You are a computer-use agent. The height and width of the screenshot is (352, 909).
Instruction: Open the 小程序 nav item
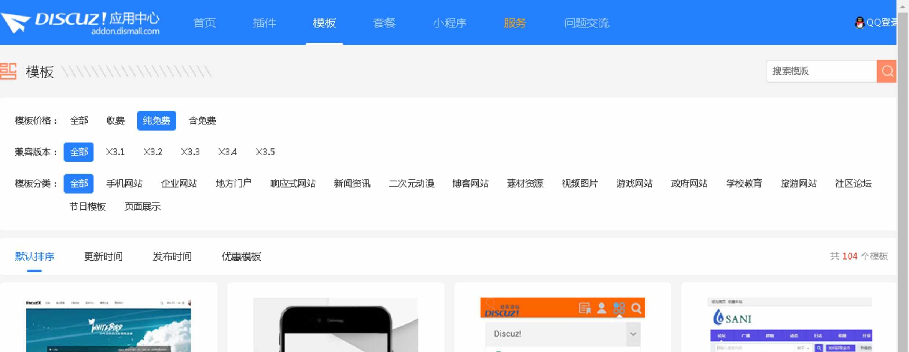449,23
